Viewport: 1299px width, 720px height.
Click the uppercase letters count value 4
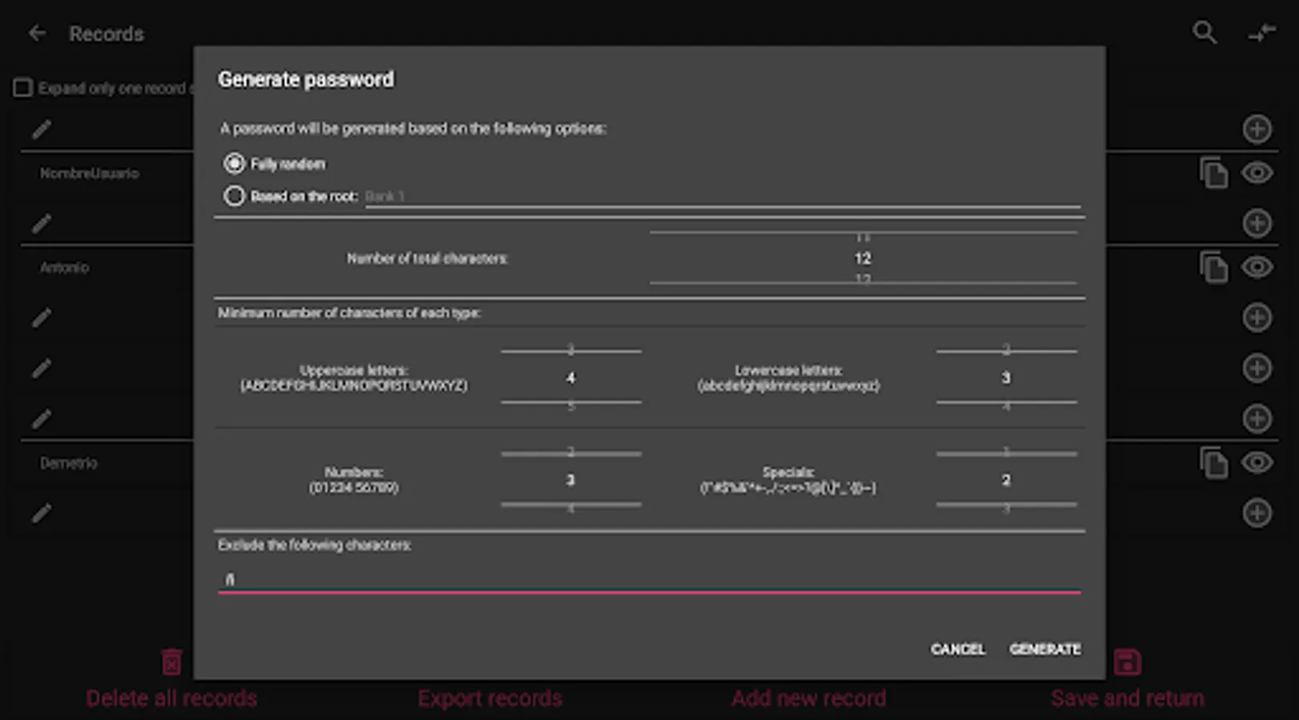coord(571,378)
